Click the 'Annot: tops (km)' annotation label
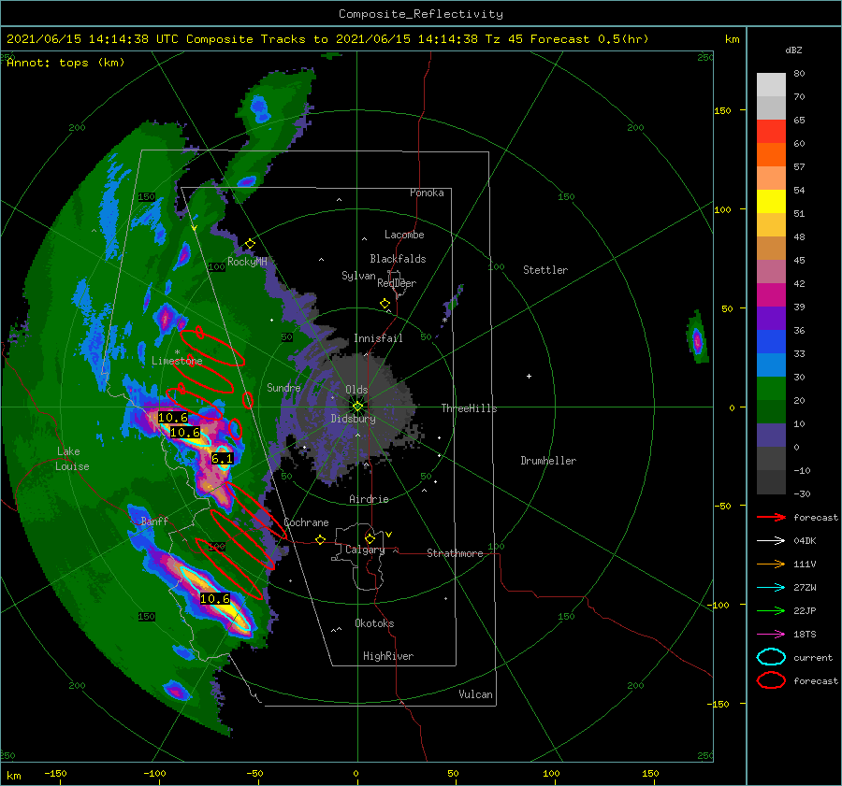This screenshot has height=786, width=842. (65, 63)
